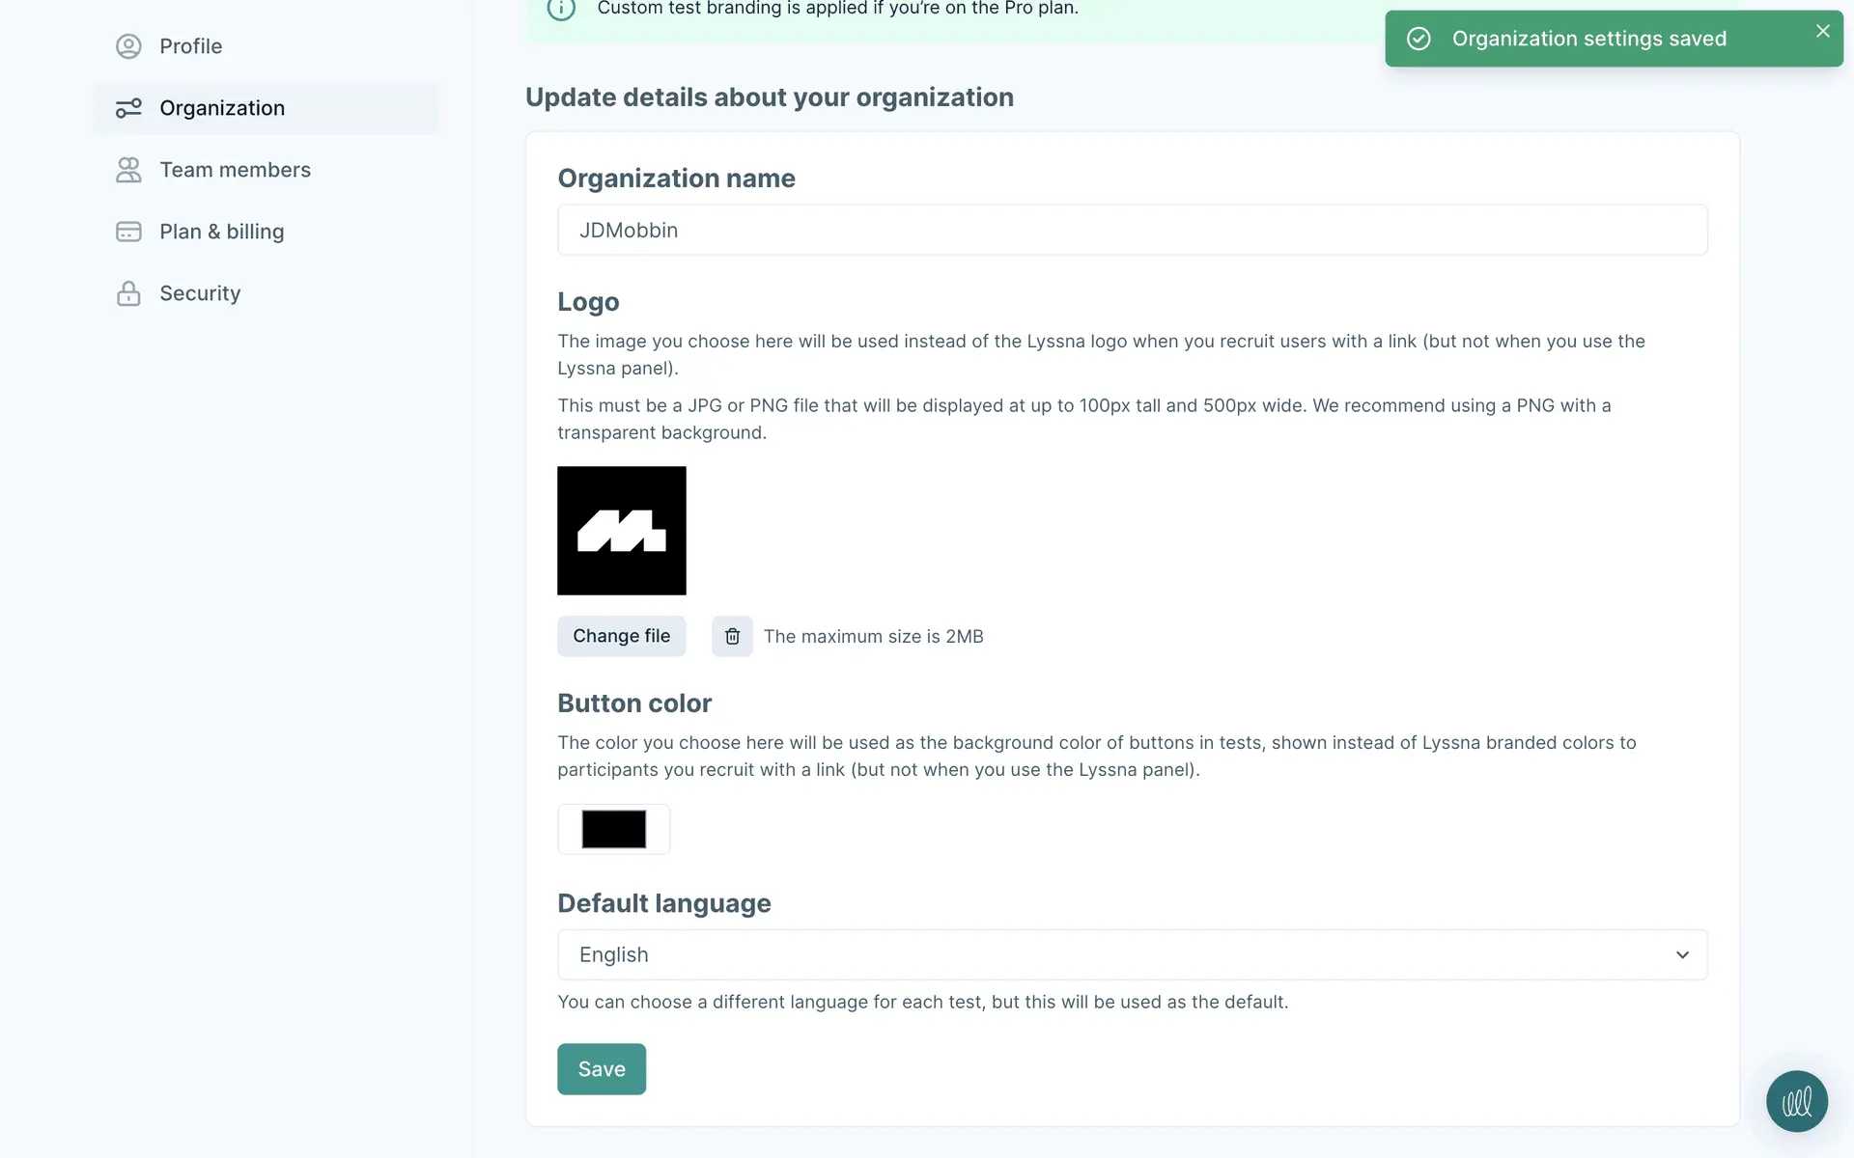Open Plan & billing section
This screenshot has height=1158, width=1854.
pos(221,232)
